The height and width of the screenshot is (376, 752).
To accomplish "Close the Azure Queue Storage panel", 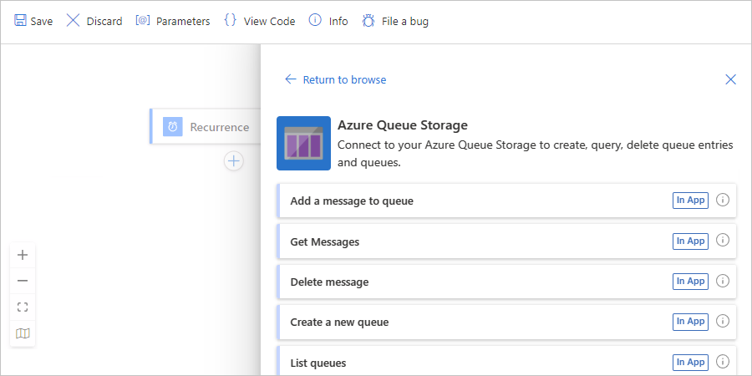I will [x=730, y=79].
